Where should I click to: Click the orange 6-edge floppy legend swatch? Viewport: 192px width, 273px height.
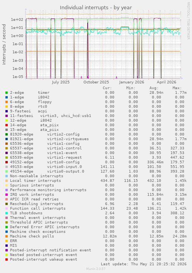coord(7,102)
